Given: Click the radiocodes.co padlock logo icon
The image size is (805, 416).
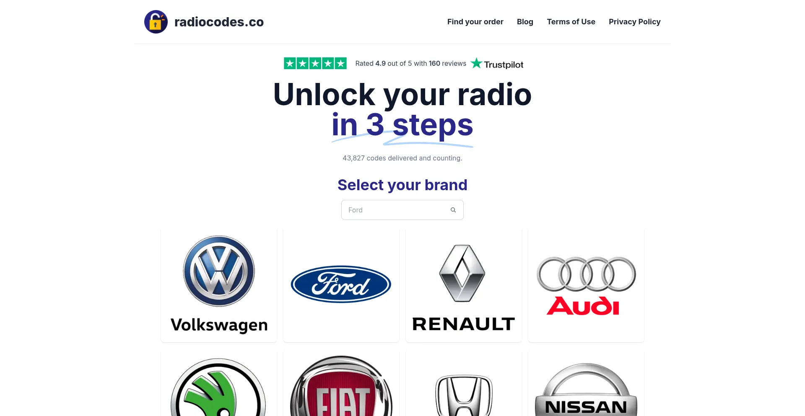Looking at the screenshot, I should tap(156, 22).
